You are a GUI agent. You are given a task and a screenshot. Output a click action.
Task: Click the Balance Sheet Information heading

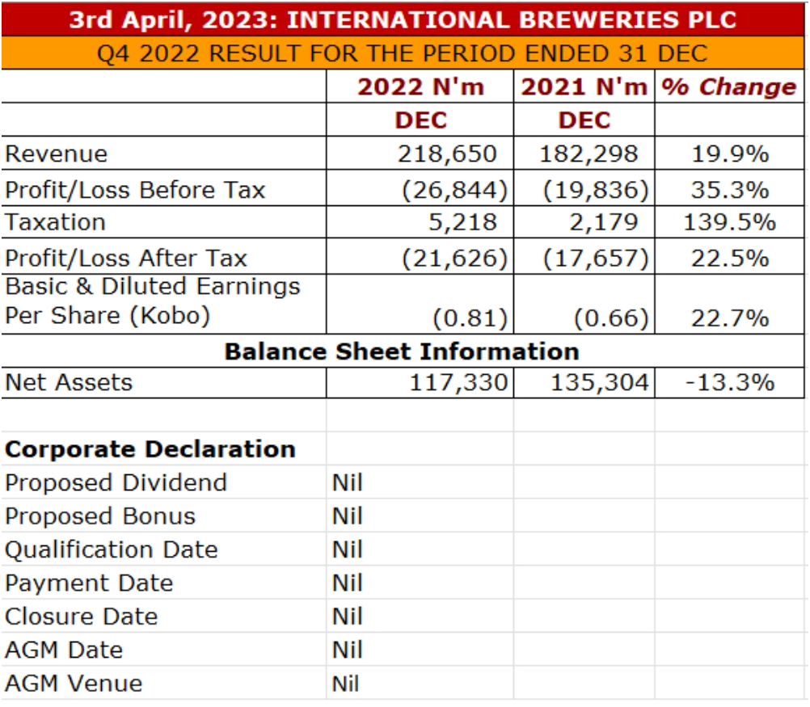[402, 351]
